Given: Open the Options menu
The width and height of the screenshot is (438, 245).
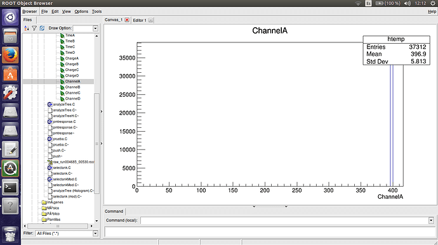Looking at the screenshot, I should coord(81,11).
